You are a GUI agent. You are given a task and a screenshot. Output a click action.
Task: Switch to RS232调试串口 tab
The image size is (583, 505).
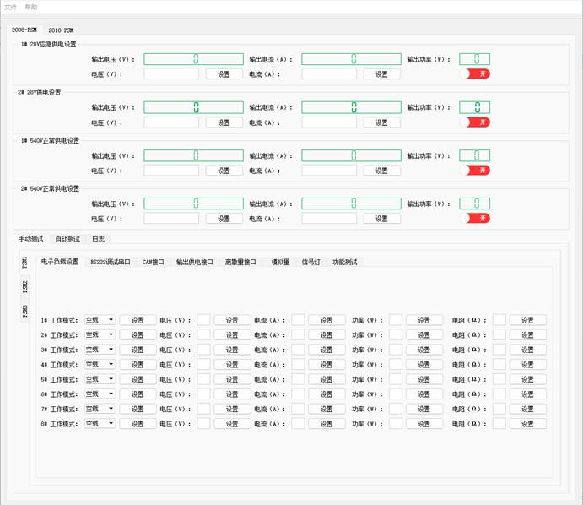tap(111, 262)
